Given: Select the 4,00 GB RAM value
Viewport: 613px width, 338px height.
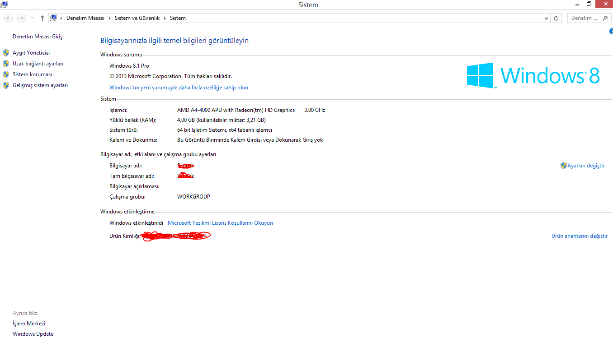Looking at the screenshot, I should (x=222, y=120).
